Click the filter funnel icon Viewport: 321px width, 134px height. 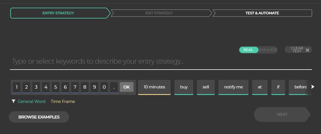click(14, 101)
